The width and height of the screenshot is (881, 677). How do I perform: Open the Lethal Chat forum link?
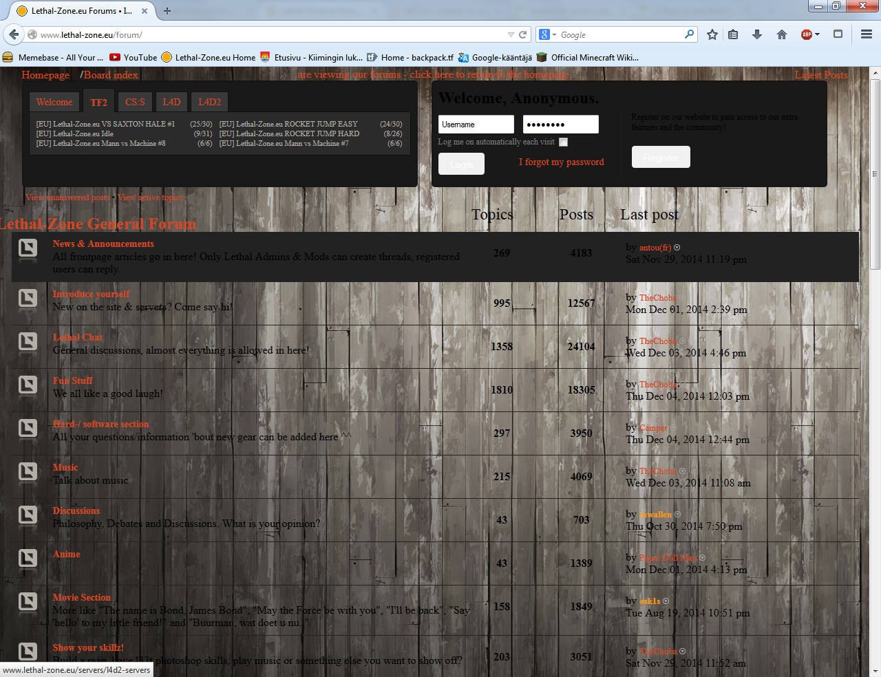77,337
